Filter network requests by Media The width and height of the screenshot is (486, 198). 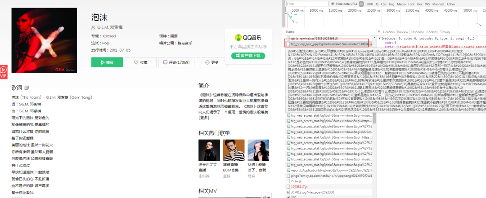[x=401, y=4]
